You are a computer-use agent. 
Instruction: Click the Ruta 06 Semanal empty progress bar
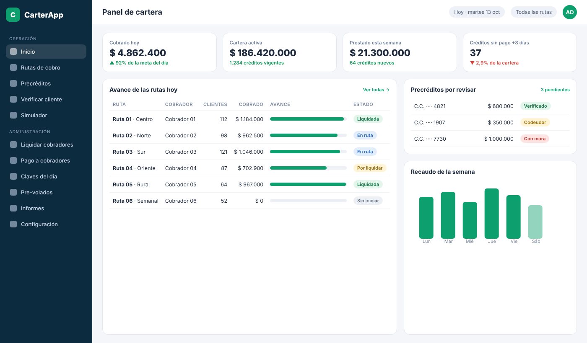point(308,201)
